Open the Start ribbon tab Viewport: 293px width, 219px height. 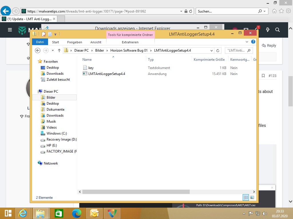[56, 42]
